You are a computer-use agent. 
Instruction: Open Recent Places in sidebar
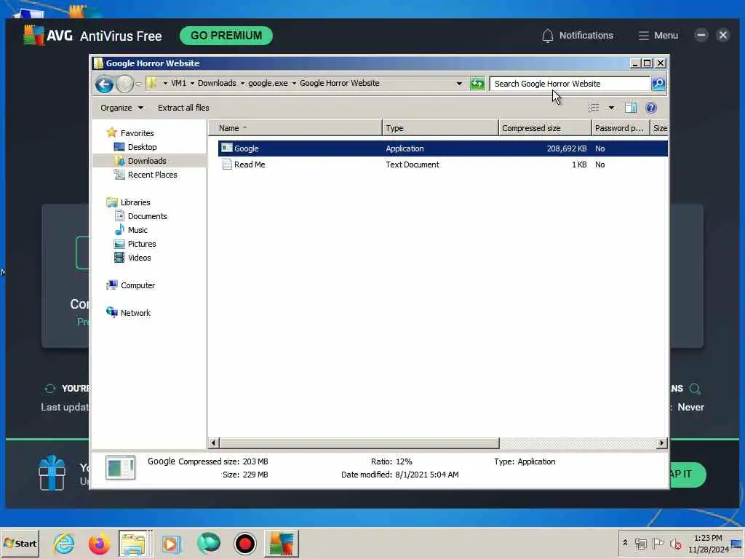(152, 175)
